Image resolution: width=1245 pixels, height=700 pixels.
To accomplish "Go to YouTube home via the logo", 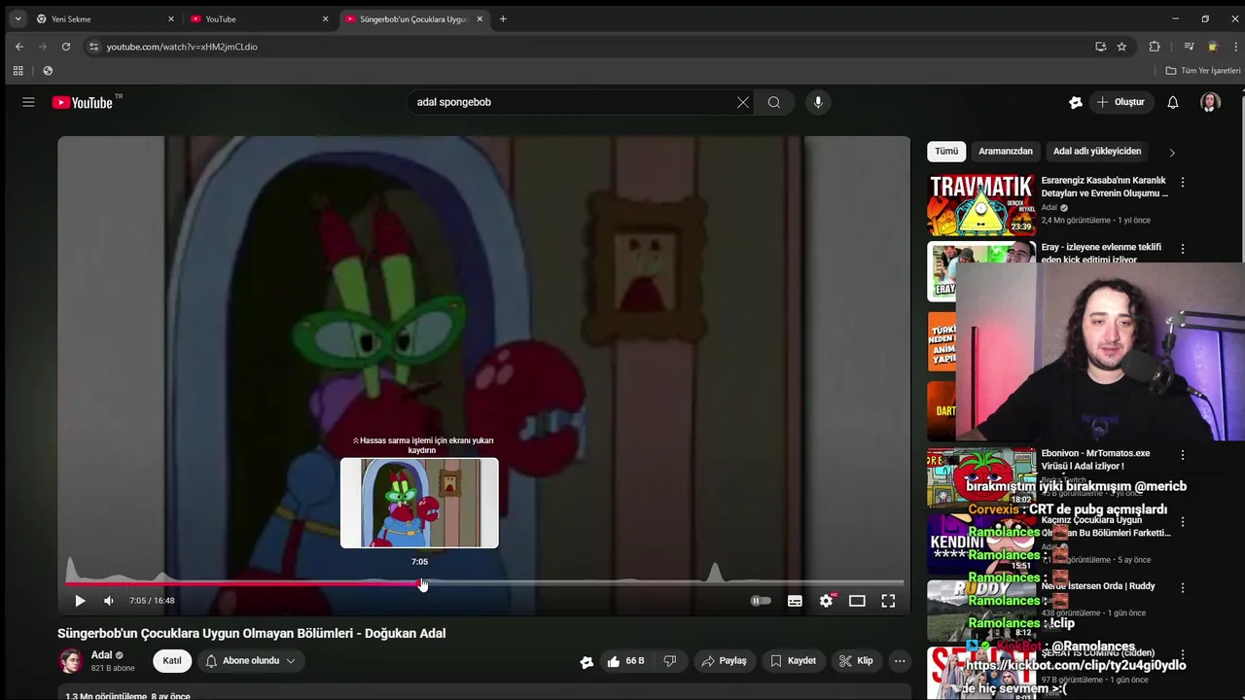I will point(83,102).
